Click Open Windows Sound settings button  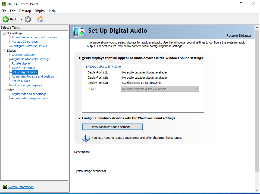(x=112, y=127)
